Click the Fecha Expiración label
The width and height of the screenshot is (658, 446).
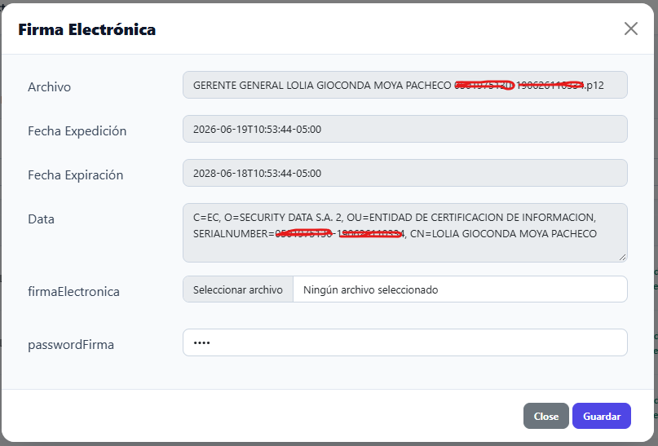tap(76, 175)
